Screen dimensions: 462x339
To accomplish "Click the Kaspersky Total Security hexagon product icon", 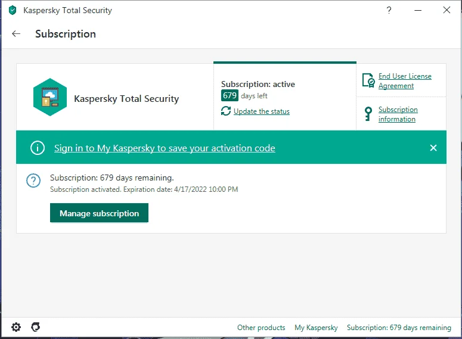I will click(x=50, y=97).
